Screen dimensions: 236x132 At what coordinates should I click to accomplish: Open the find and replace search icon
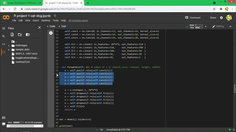point(3,36)
